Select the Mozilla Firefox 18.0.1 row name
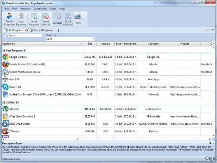217x163 pixels. [x=27, y=64]
